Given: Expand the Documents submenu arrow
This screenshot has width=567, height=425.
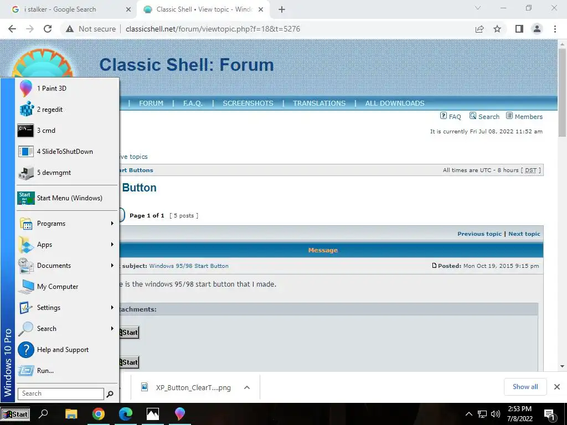Looking at the screenshot, I should click(x=112, y=266).
